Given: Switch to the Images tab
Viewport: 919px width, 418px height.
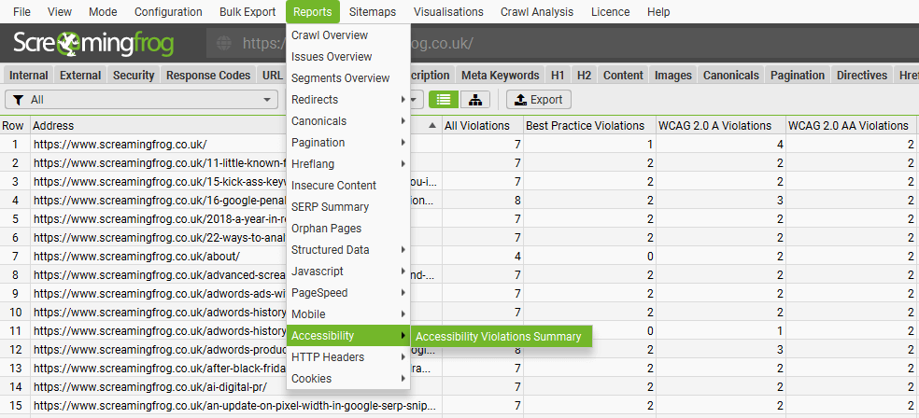Looking at the screenshot, I should [672, 75].
